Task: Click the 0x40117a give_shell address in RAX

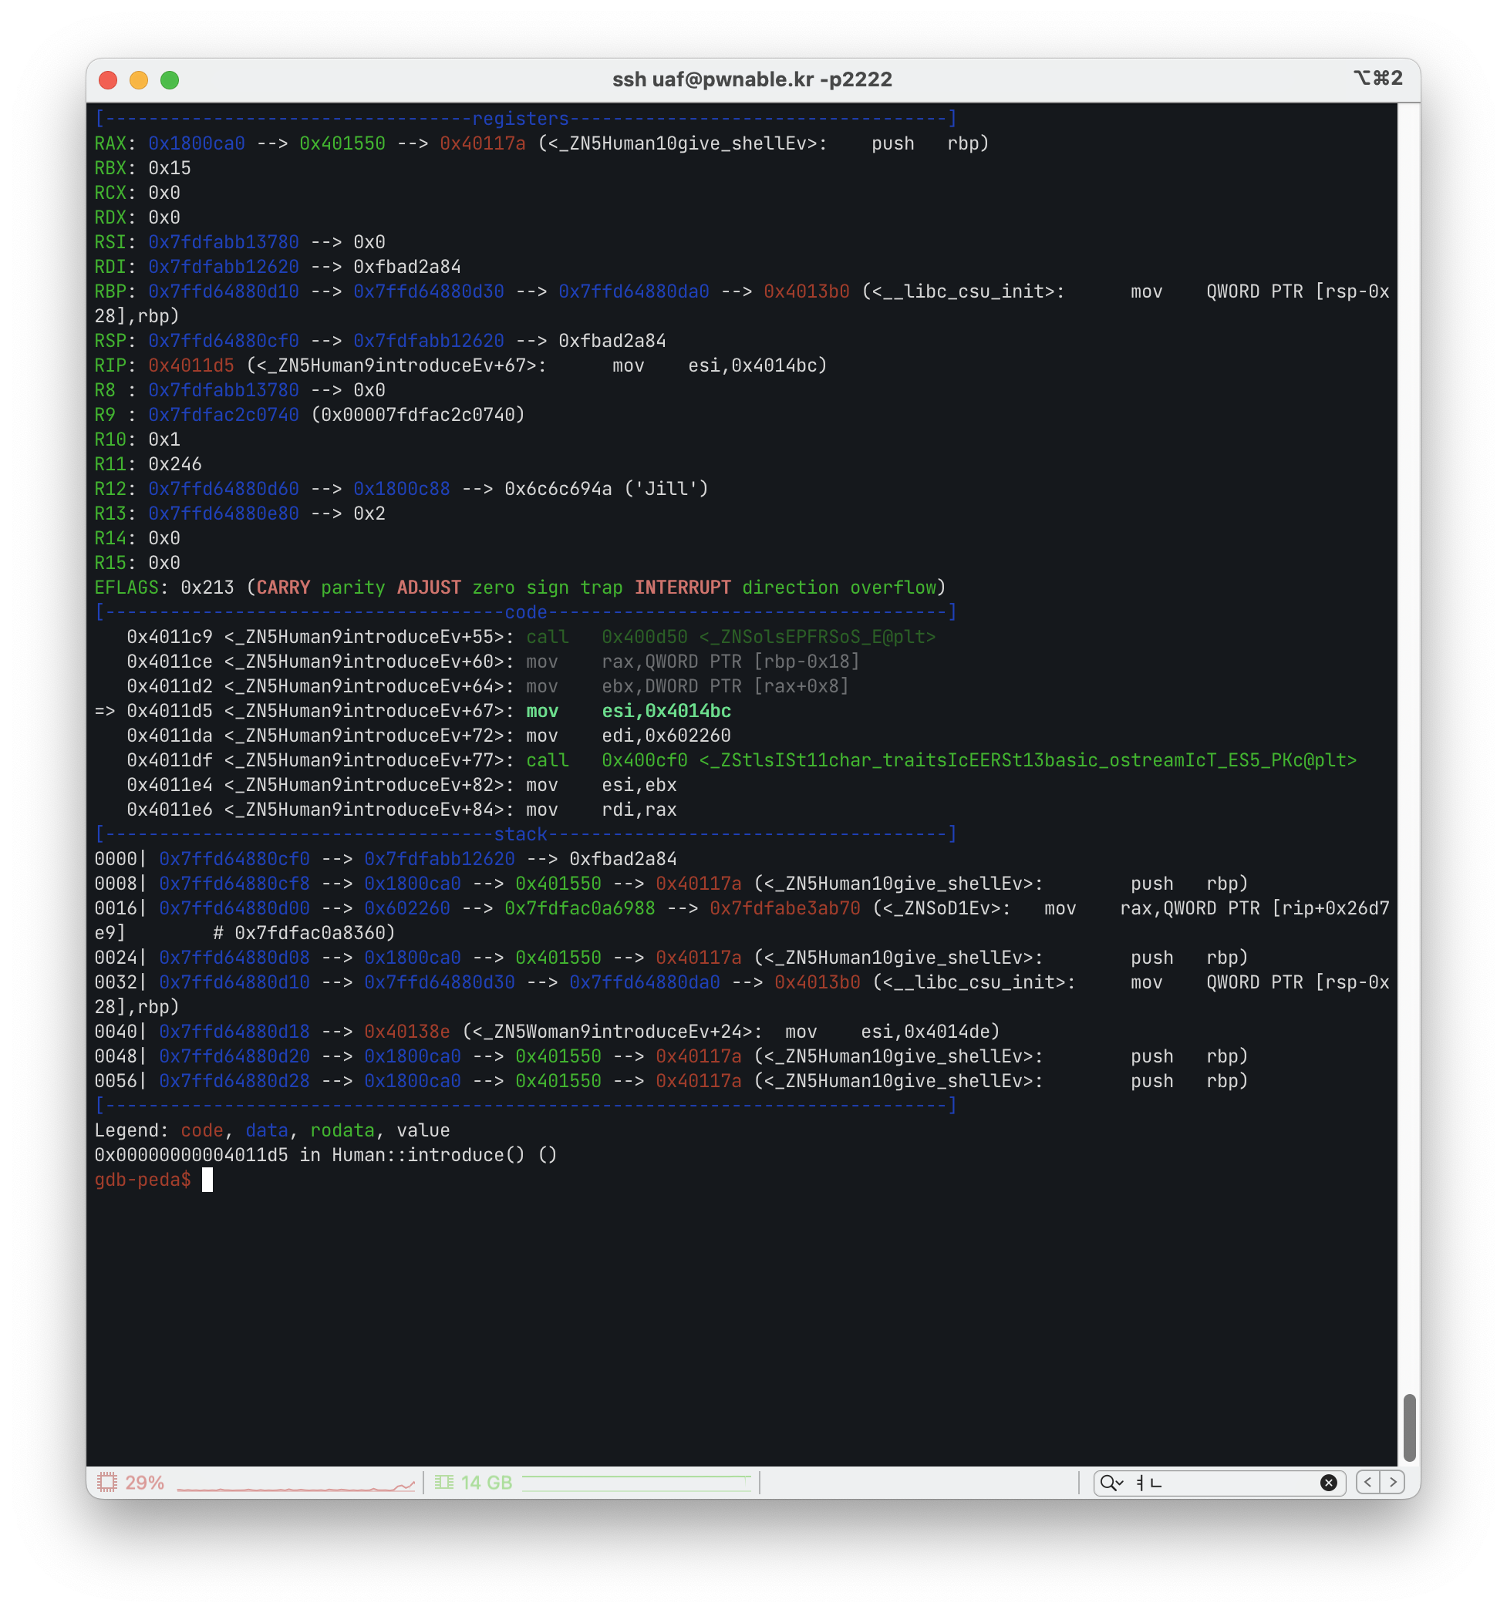Action: (x=482, y=143)
